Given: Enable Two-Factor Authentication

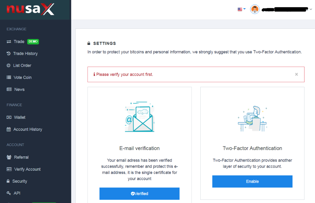Looking at the screenshot, I should 252,181.
